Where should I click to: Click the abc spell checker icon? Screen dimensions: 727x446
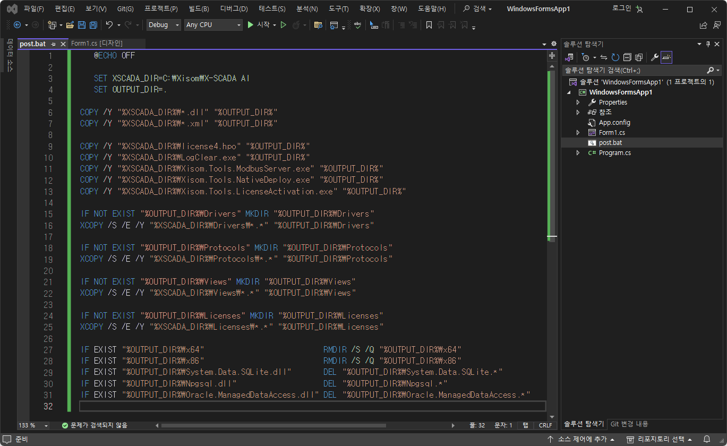pos(357,25)
